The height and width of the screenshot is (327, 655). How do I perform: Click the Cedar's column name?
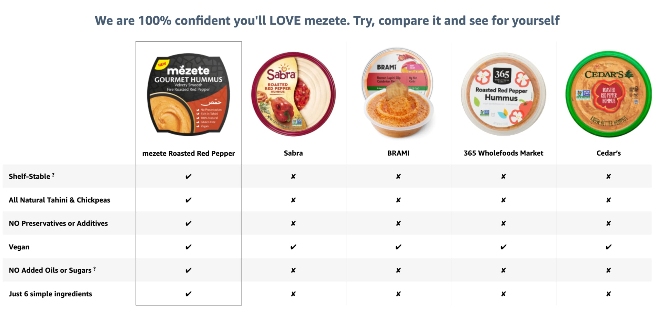pos(608,153)
